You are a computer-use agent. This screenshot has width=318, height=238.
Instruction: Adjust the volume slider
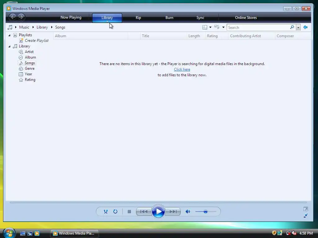(x=206, y=211)
